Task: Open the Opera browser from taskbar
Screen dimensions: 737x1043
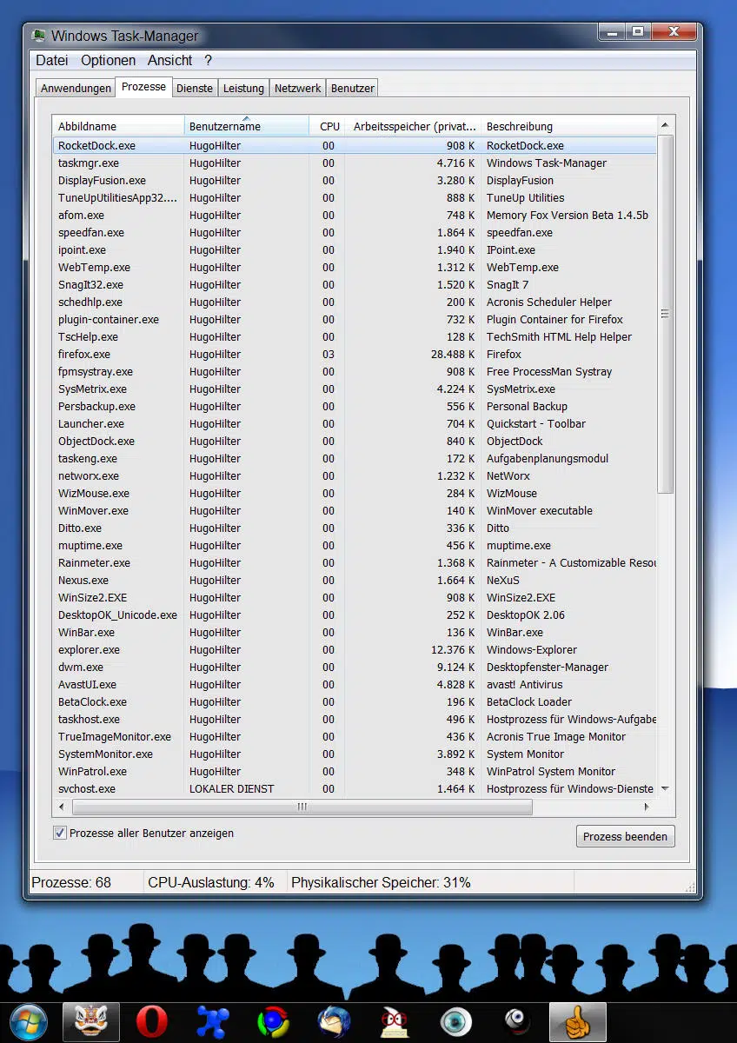Action: point(151,1021)
